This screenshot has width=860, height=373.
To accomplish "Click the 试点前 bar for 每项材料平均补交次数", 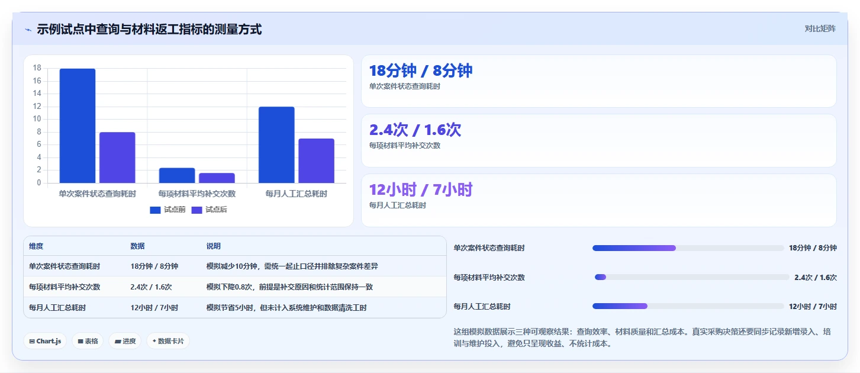I will [177, 175].
